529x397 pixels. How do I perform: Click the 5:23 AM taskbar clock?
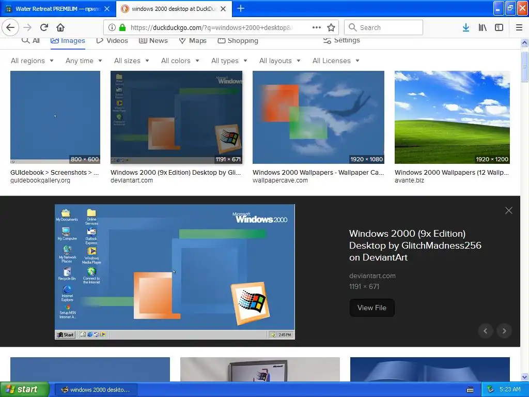pos(510,389)
